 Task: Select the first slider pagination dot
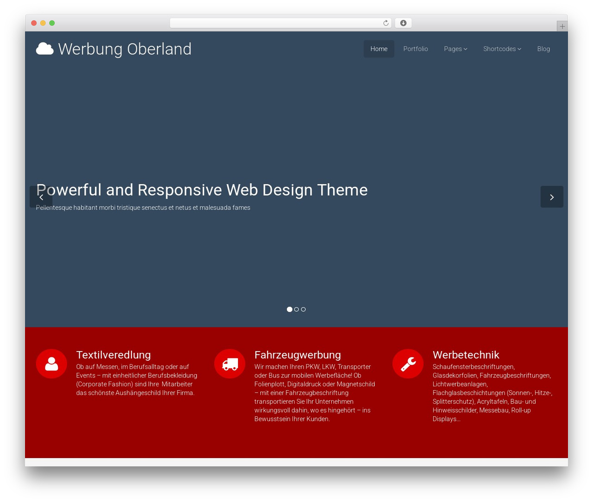click(x=290, y=309)
